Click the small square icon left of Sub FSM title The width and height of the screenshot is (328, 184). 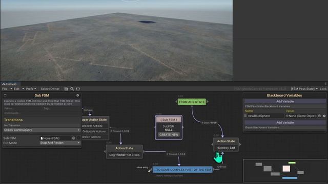click(5, 96)
